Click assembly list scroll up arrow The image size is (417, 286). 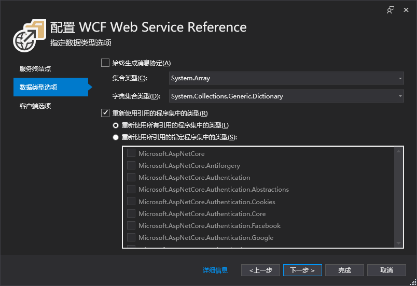[398, 151]
